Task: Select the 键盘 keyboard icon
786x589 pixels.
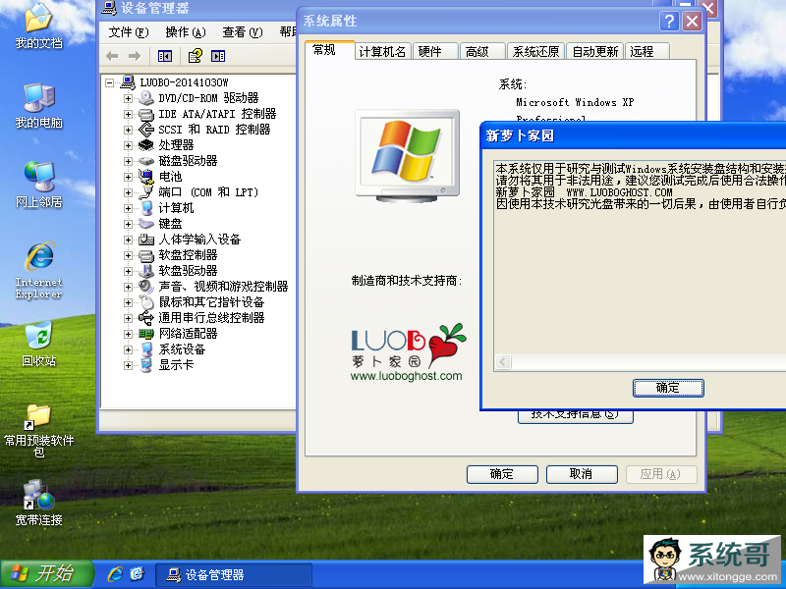Action: point(145,224)
